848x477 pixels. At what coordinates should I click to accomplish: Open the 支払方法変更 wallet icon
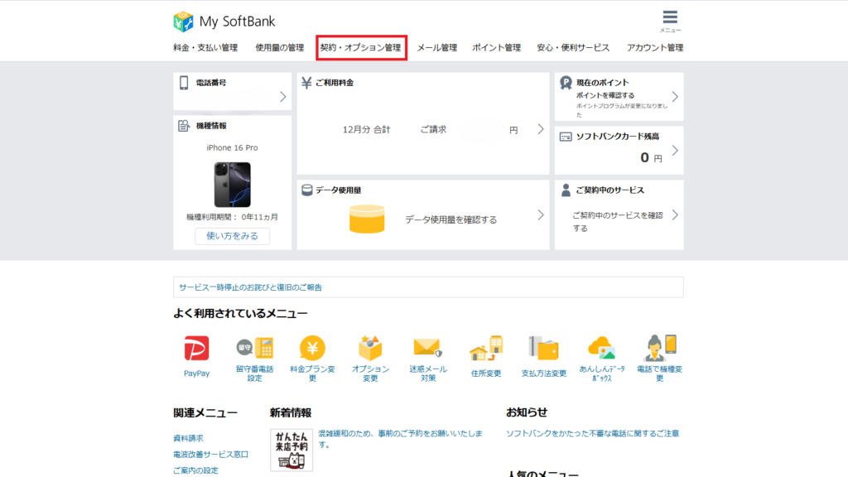pyautogui.click(x=544, y=348)
